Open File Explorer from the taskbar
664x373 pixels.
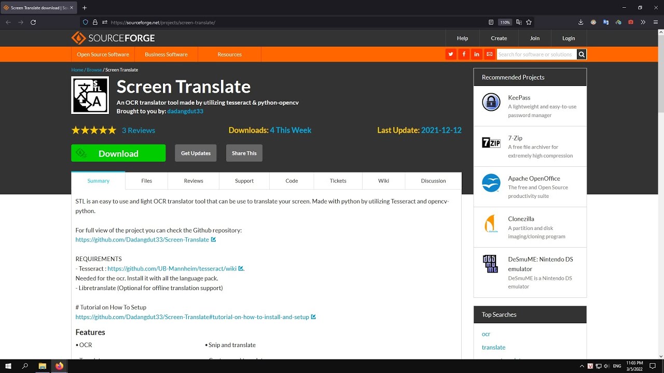click(x=43, y=366)
